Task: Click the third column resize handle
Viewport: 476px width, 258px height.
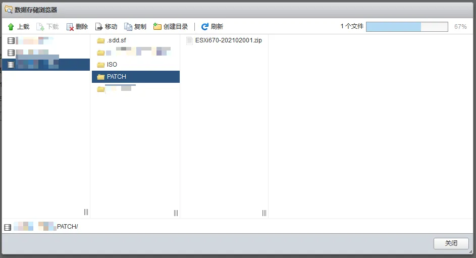Action: click(264, 213)
